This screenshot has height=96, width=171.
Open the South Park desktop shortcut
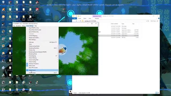point(37,3)
